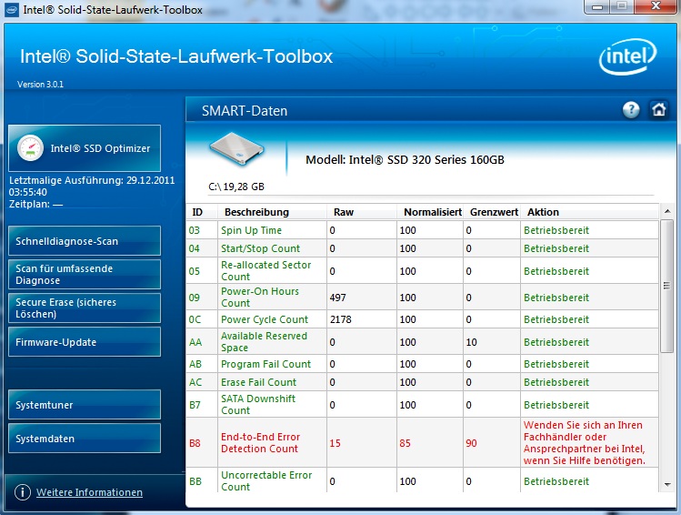Click Betriebsbereit in the Spin Up Time row
This screenshot has width=681, height=515.
click(x=556, y=230)
